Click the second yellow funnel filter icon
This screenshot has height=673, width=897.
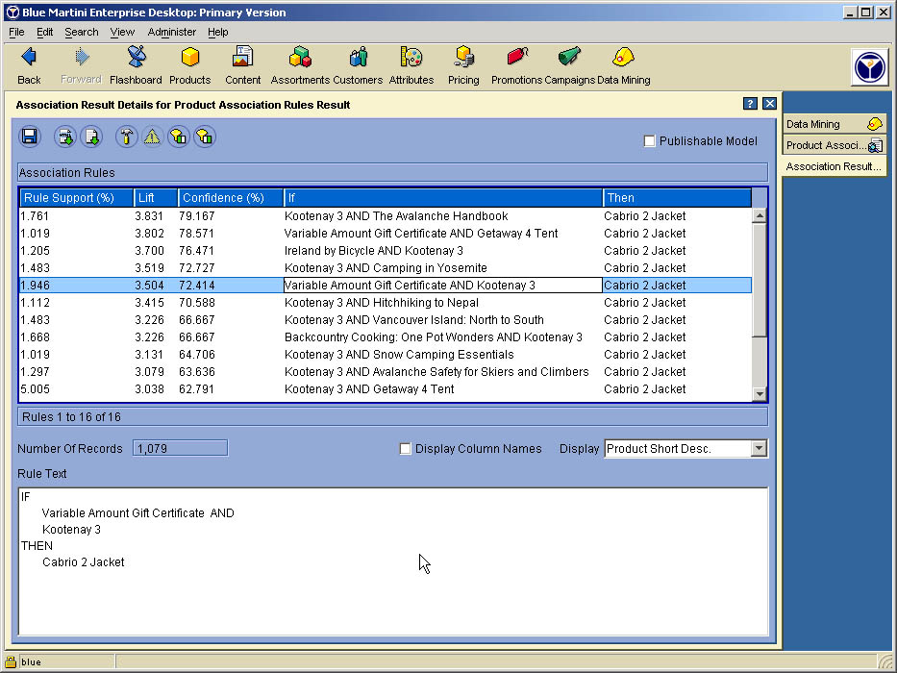click(205, 137)
